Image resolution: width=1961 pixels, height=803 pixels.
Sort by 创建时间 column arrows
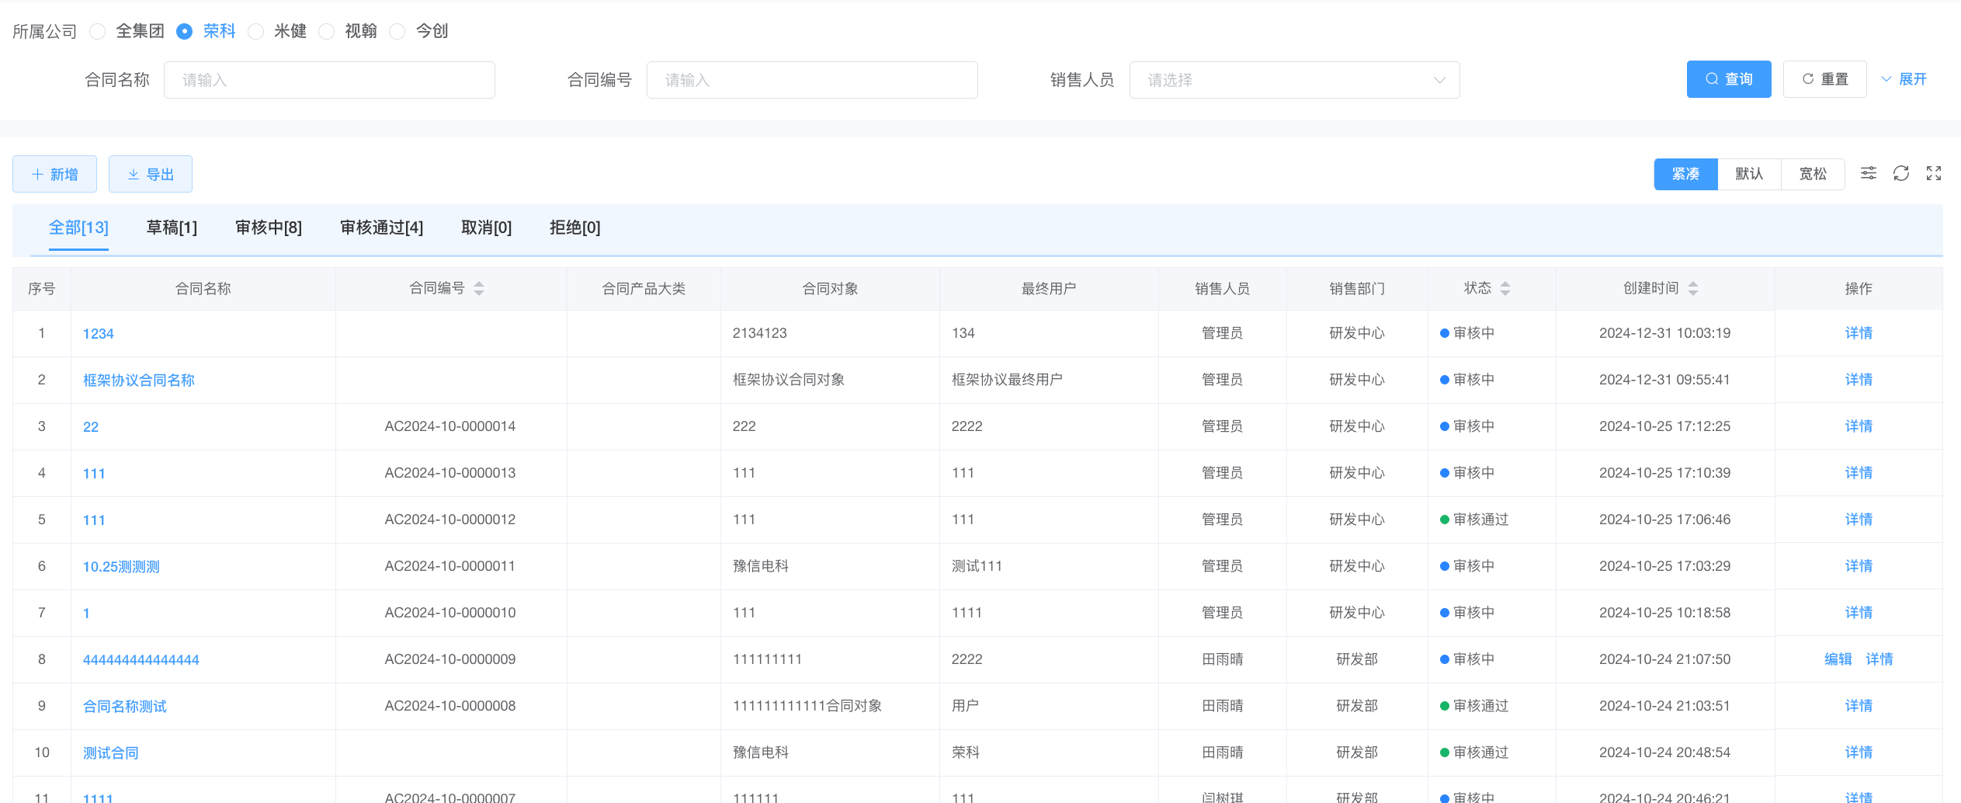click(x=1693, y=289)
